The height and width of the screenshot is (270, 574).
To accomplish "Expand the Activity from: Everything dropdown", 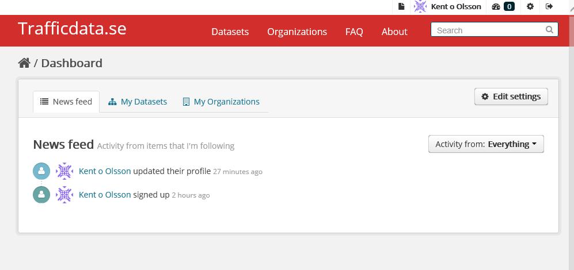I will pos(486,144).
